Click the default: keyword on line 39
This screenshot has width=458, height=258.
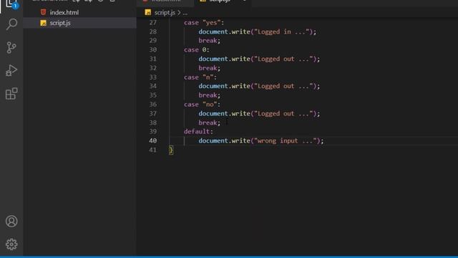tap(199, 132)
